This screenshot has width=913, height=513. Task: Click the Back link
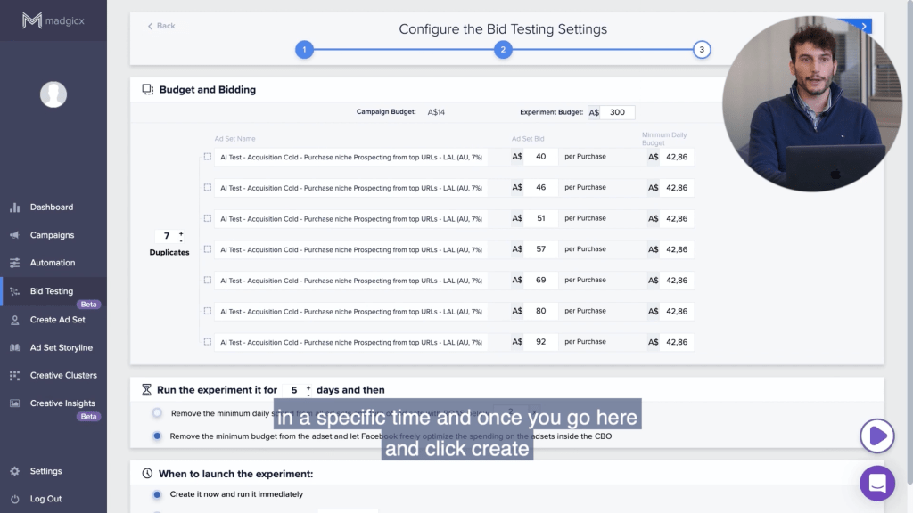(x=161, y=26)
